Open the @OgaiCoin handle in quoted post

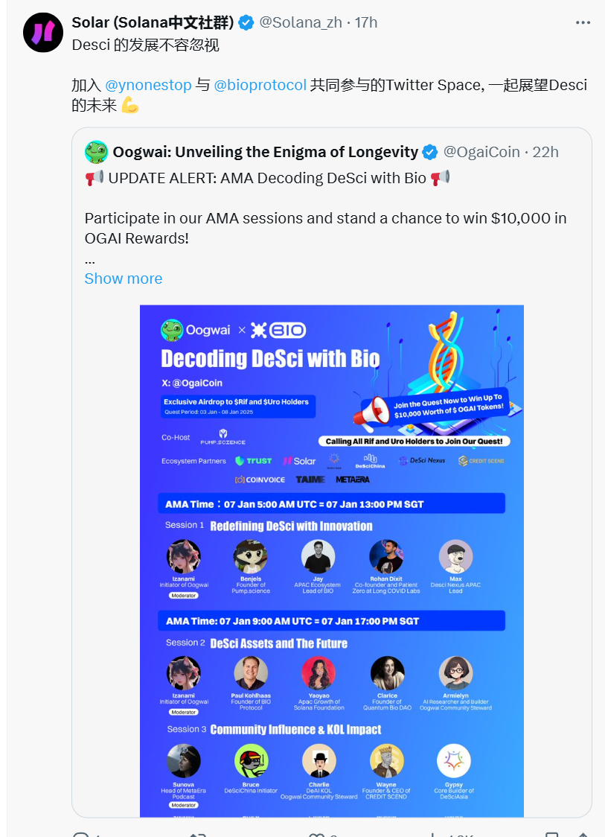(x=481, y=152)
